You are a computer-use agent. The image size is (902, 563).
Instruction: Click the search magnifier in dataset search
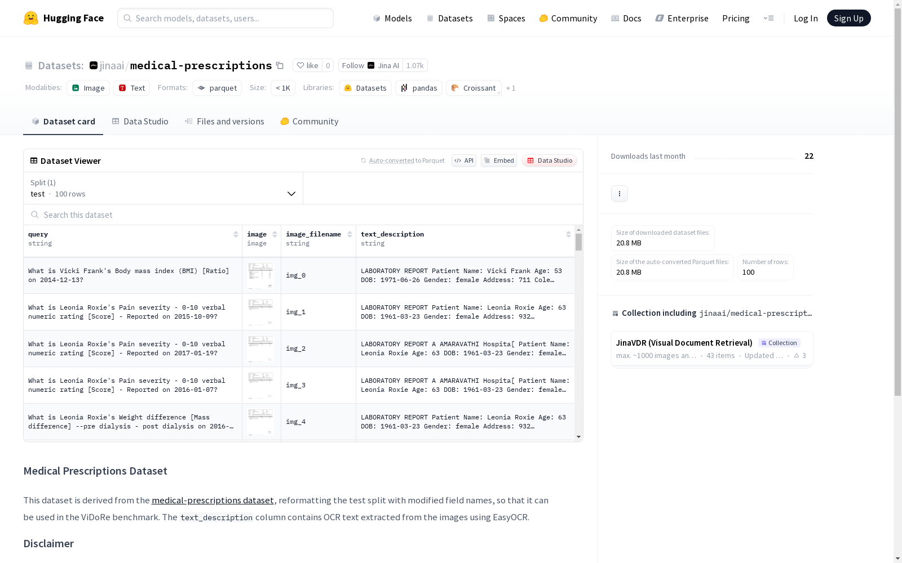pyautogui.click(x=35, y=215)
